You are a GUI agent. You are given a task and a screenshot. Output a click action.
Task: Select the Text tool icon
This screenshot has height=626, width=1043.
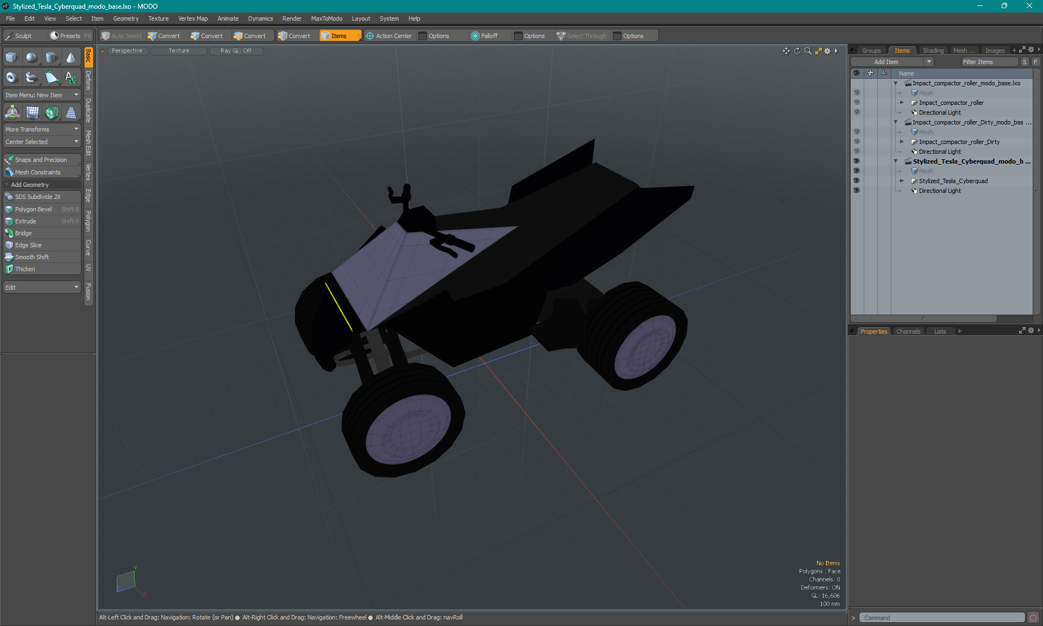pyautogui.click(x=71, y=78)
